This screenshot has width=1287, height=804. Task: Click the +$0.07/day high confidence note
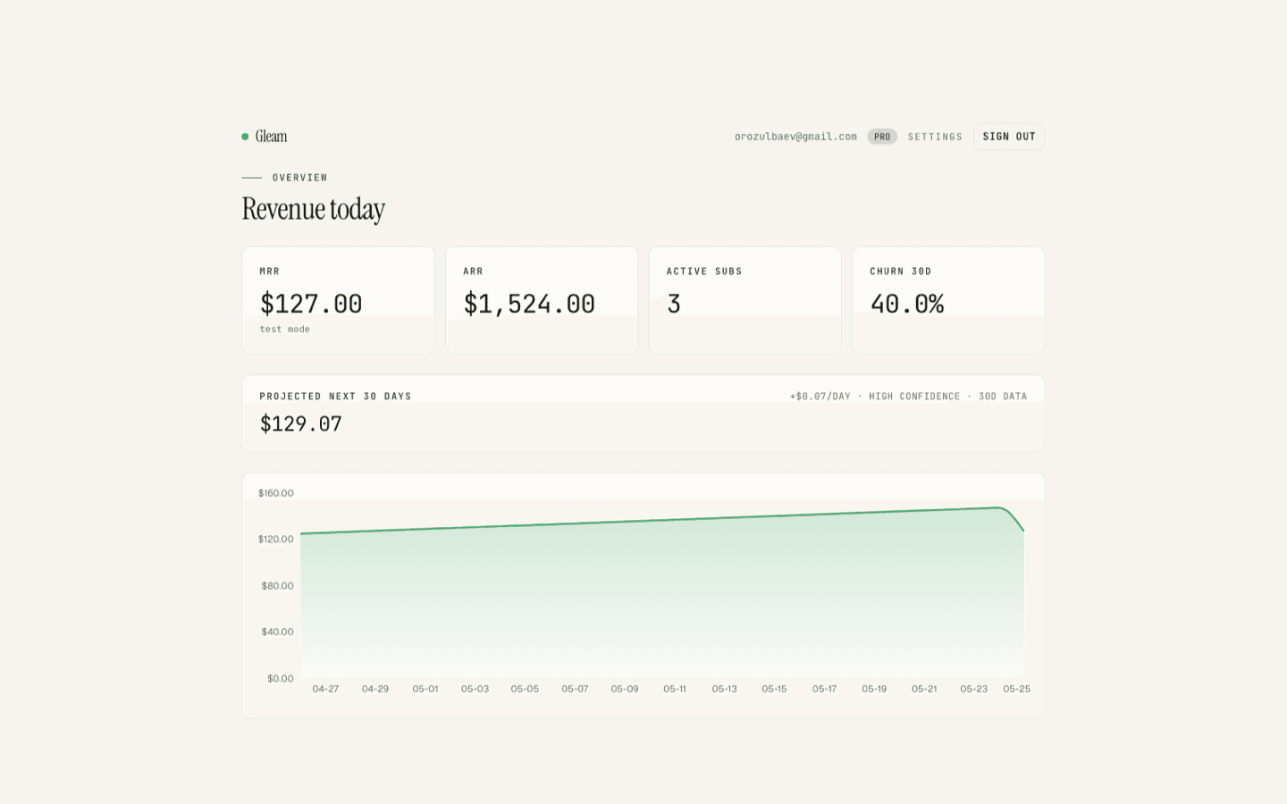(908, 397)
